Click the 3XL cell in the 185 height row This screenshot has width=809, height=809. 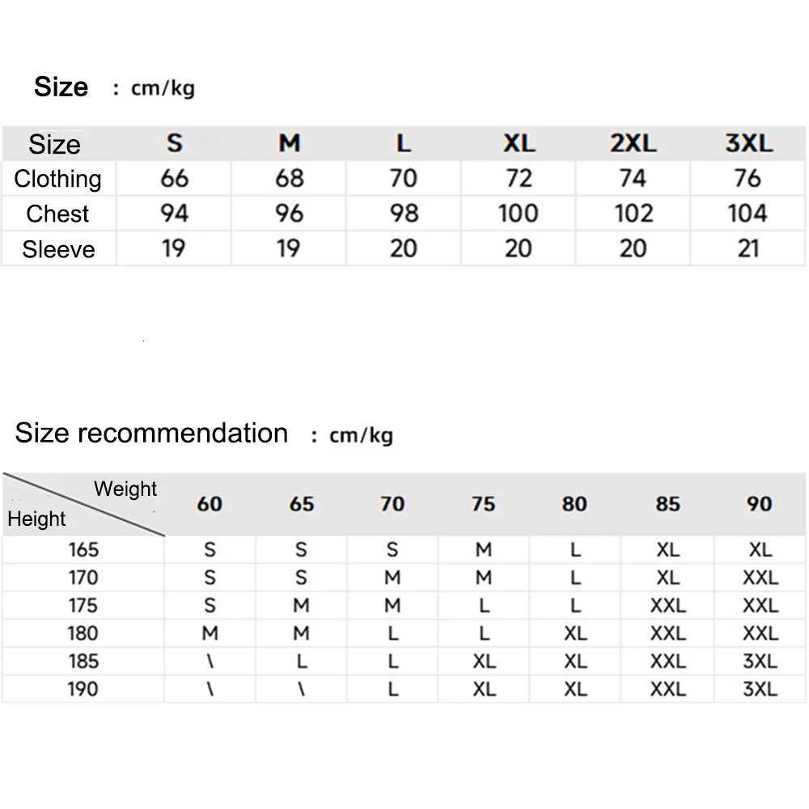point(760,662)
